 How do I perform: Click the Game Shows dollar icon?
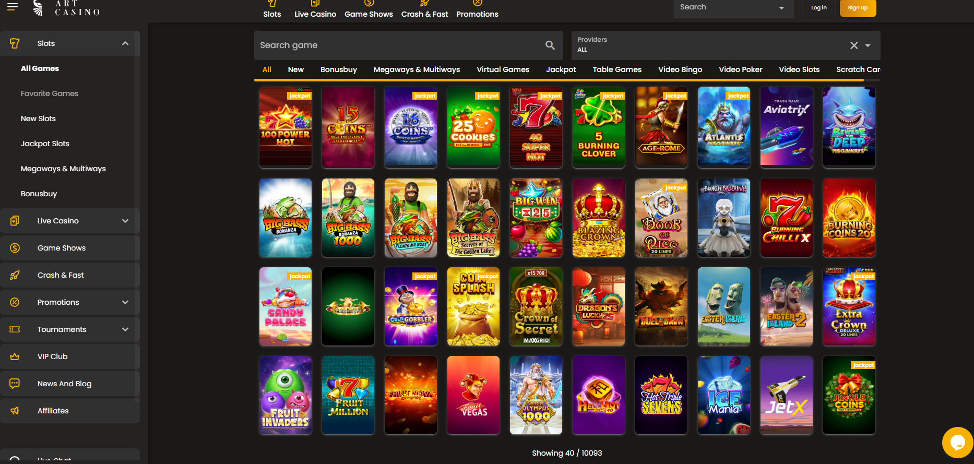(x=15, y=248)
